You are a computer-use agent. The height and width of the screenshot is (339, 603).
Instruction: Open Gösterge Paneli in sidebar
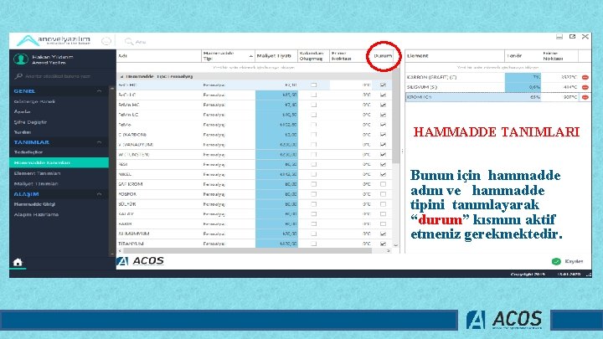tap(34, 101)
